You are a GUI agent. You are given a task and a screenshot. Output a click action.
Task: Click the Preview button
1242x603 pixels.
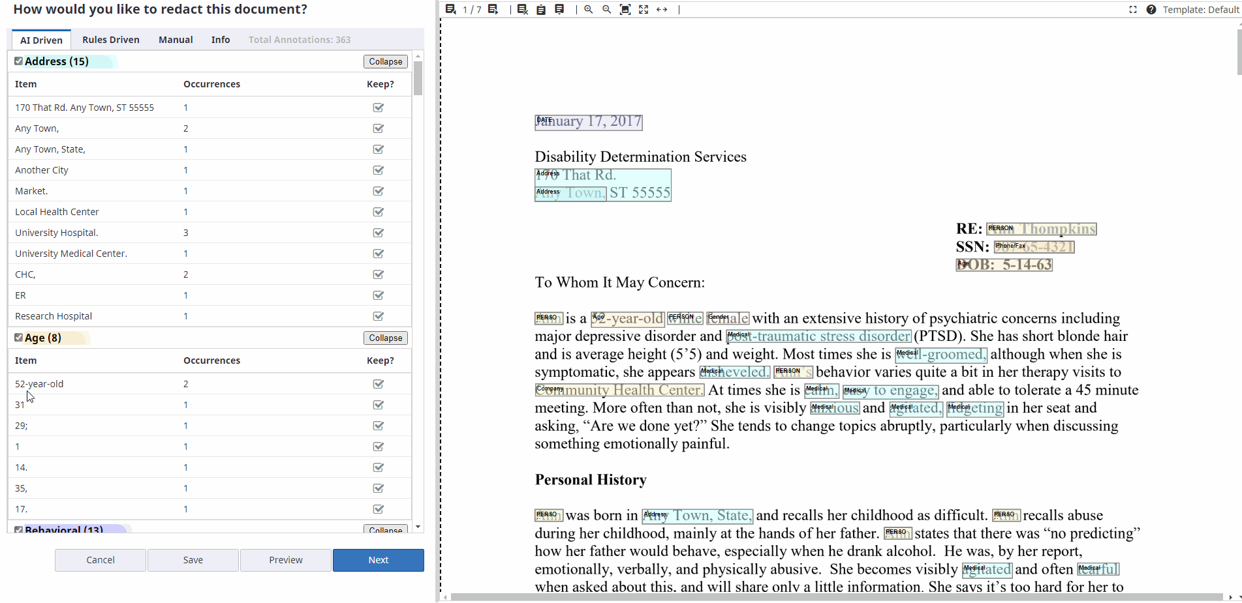tap(285, 560)
